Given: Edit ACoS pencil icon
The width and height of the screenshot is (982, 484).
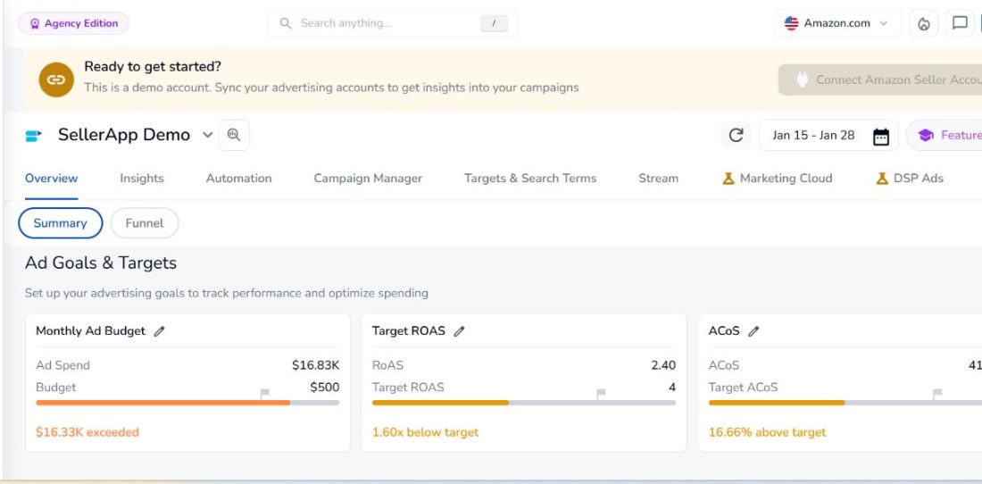Looking at the screenshot, I should [x=753, y=331].
